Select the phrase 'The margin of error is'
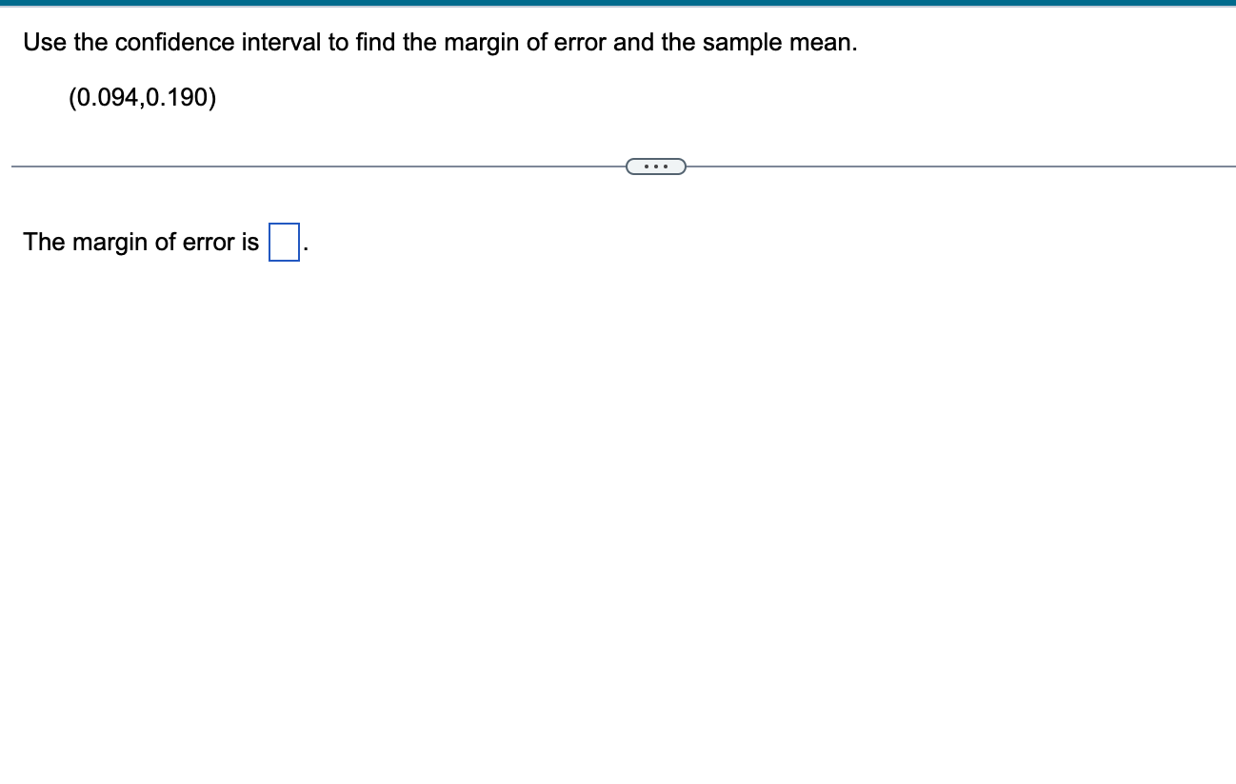 (x=141, y=242)
